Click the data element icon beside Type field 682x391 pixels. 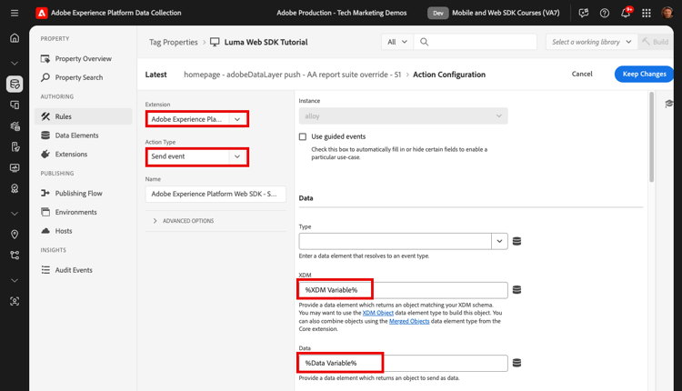click(x=517, y=241)
